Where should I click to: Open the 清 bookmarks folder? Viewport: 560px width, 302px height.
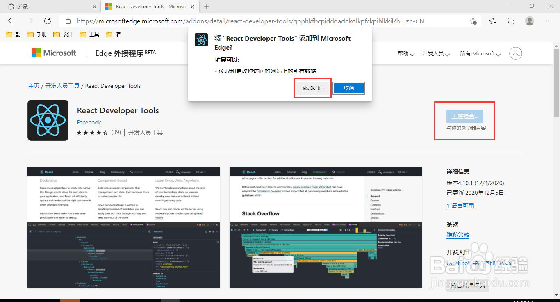pos(113,34)
